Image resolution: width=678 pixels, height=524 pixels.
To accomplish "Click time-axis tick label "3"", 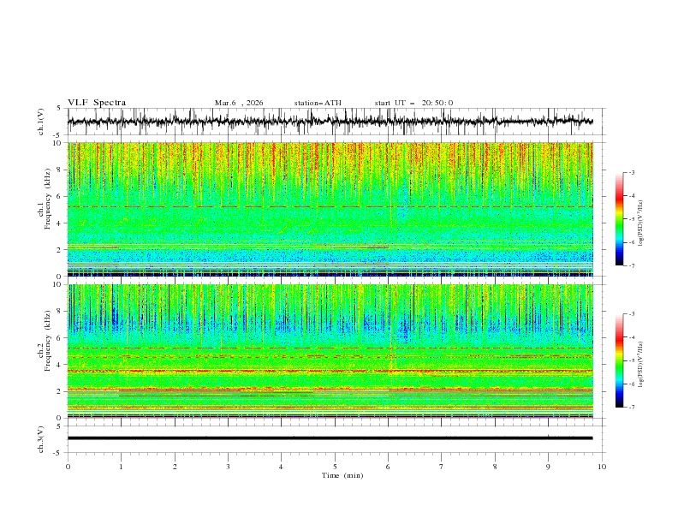I will [x=228, y=467].
